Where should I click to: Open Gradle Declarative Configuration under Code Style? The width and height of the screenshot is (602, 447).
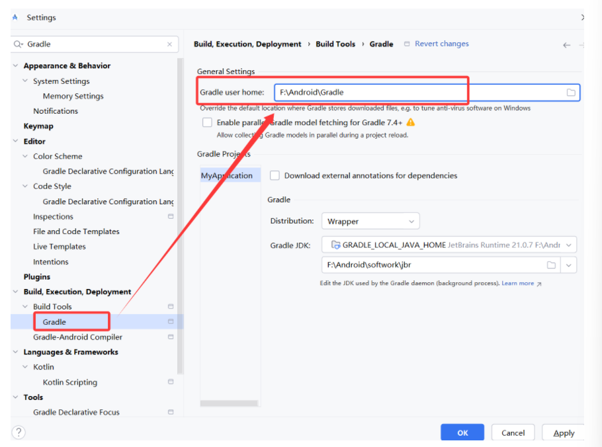pyautogui.click(x=108, y=202)
